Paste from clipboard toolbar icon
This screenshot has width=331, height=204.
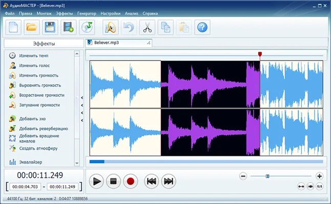tap(184, 27)
